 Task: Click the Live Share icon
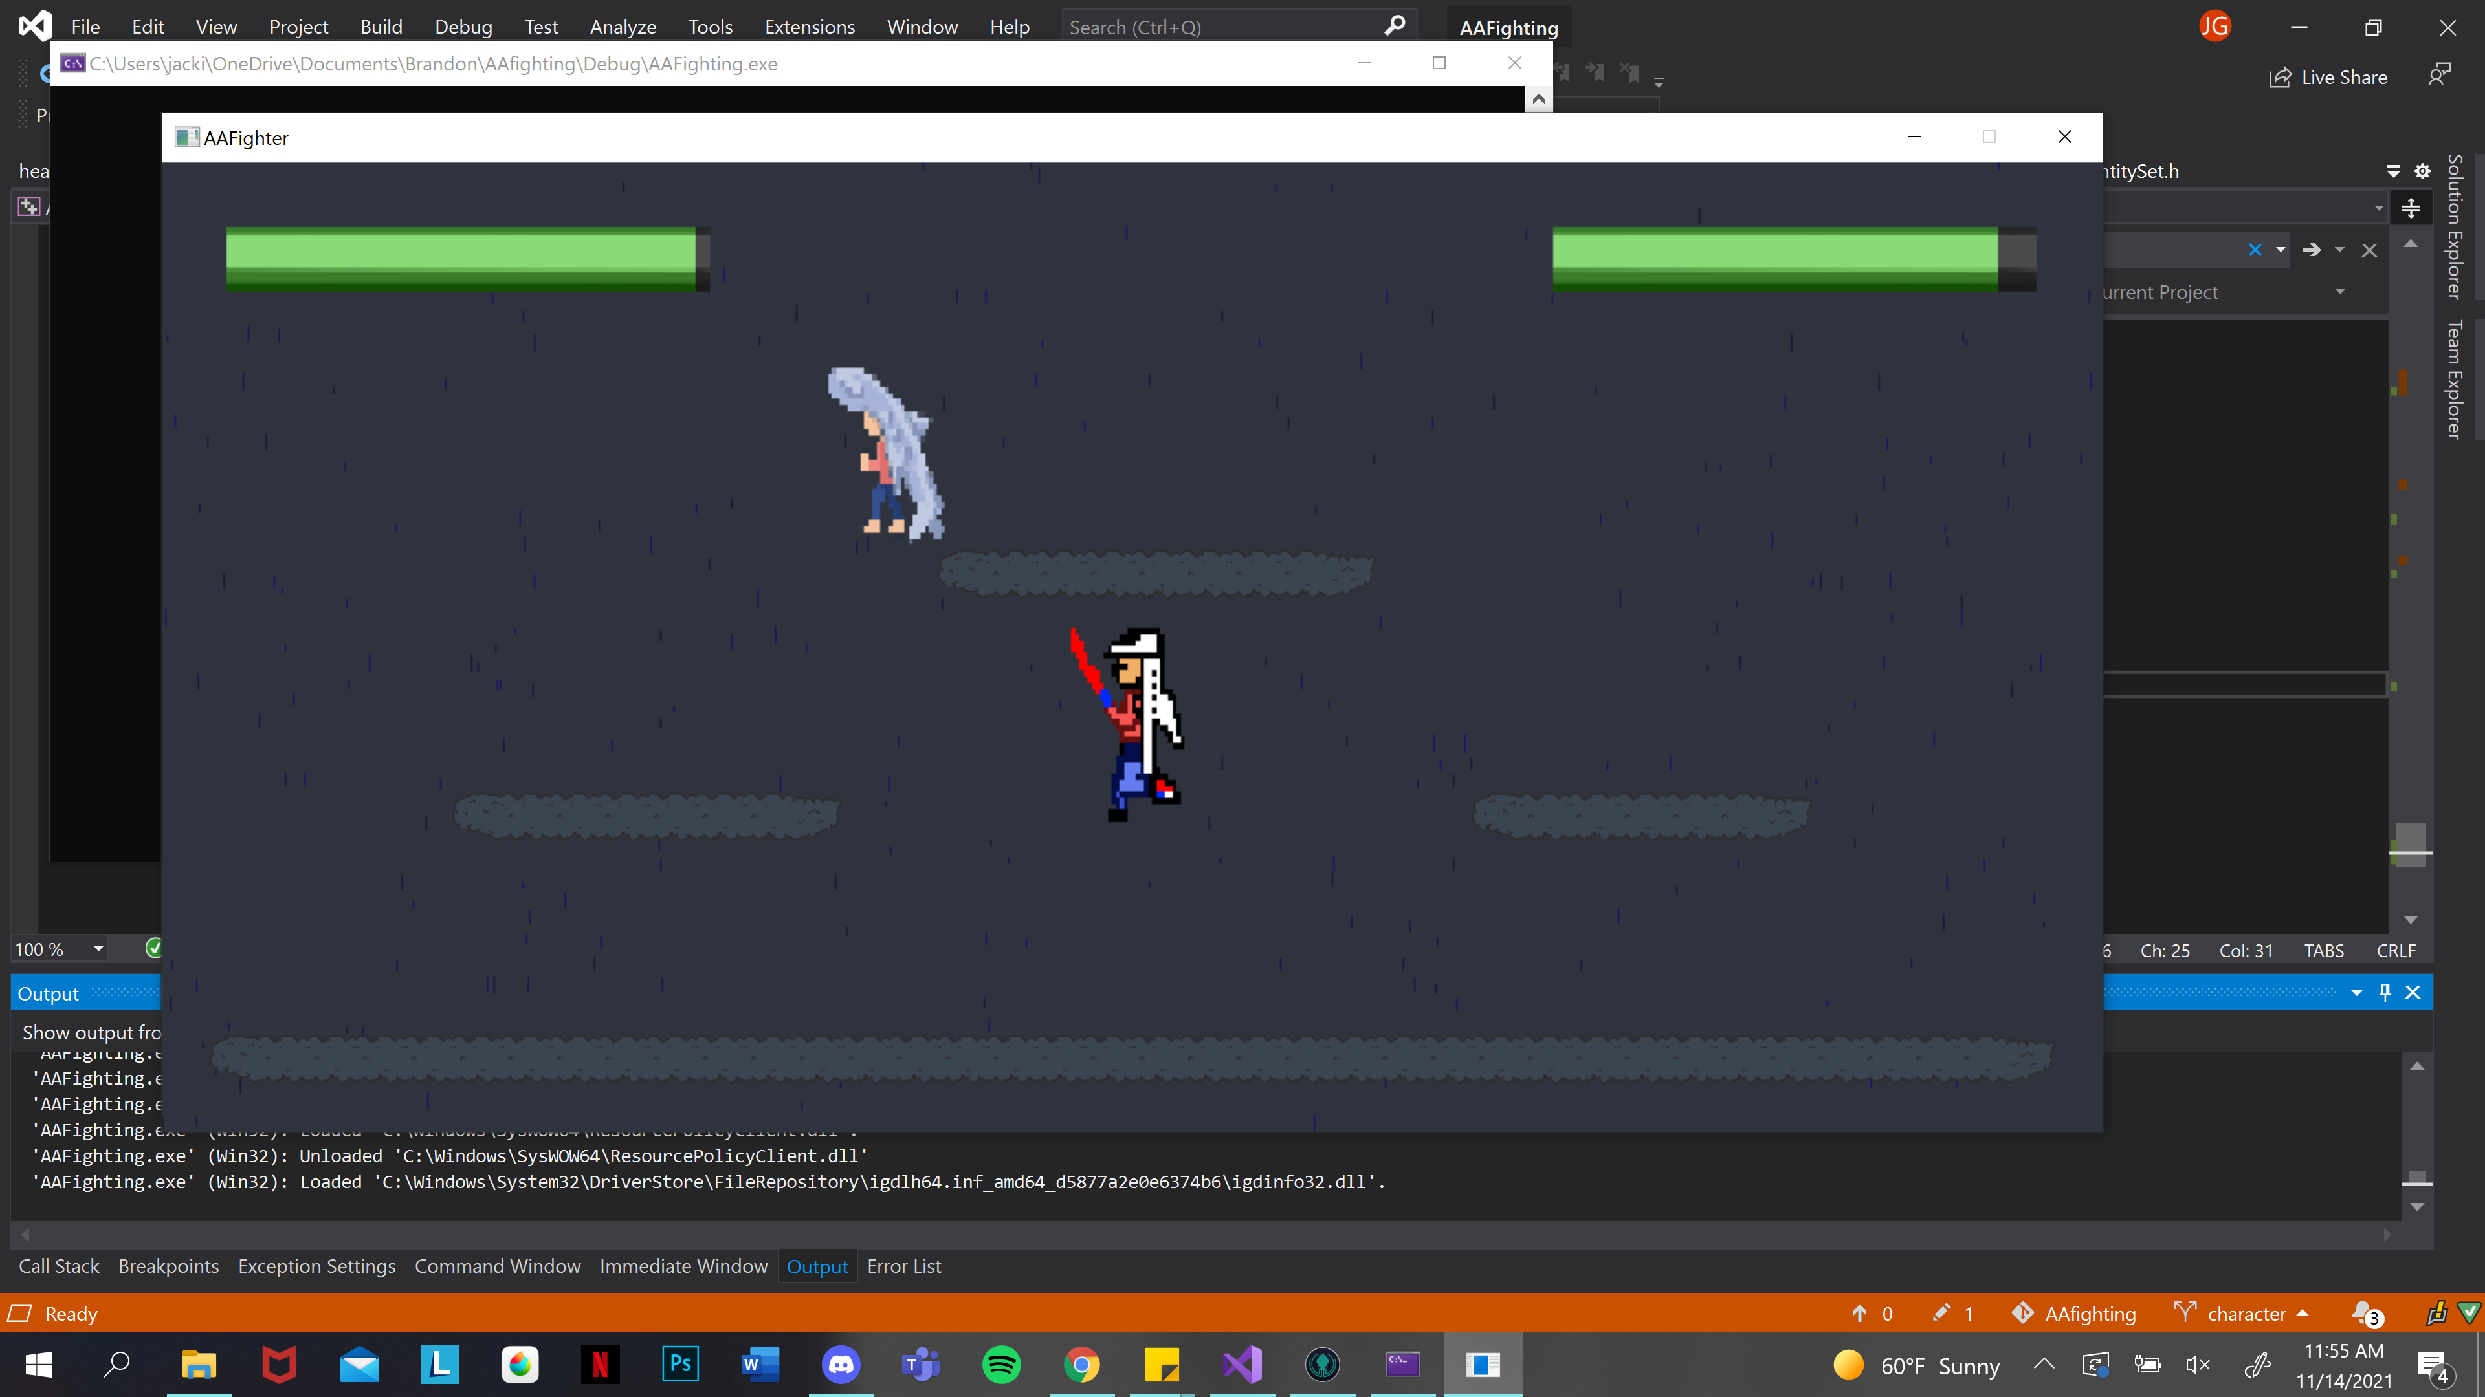2279,77
